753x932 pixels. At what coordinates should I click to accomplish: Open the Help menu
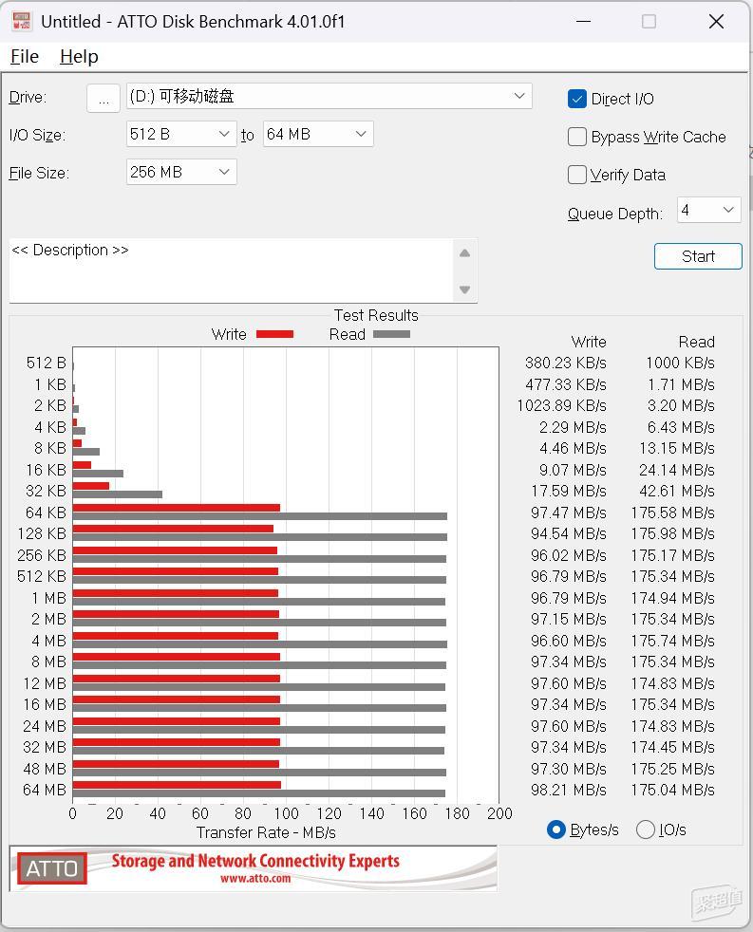[79, 56]
